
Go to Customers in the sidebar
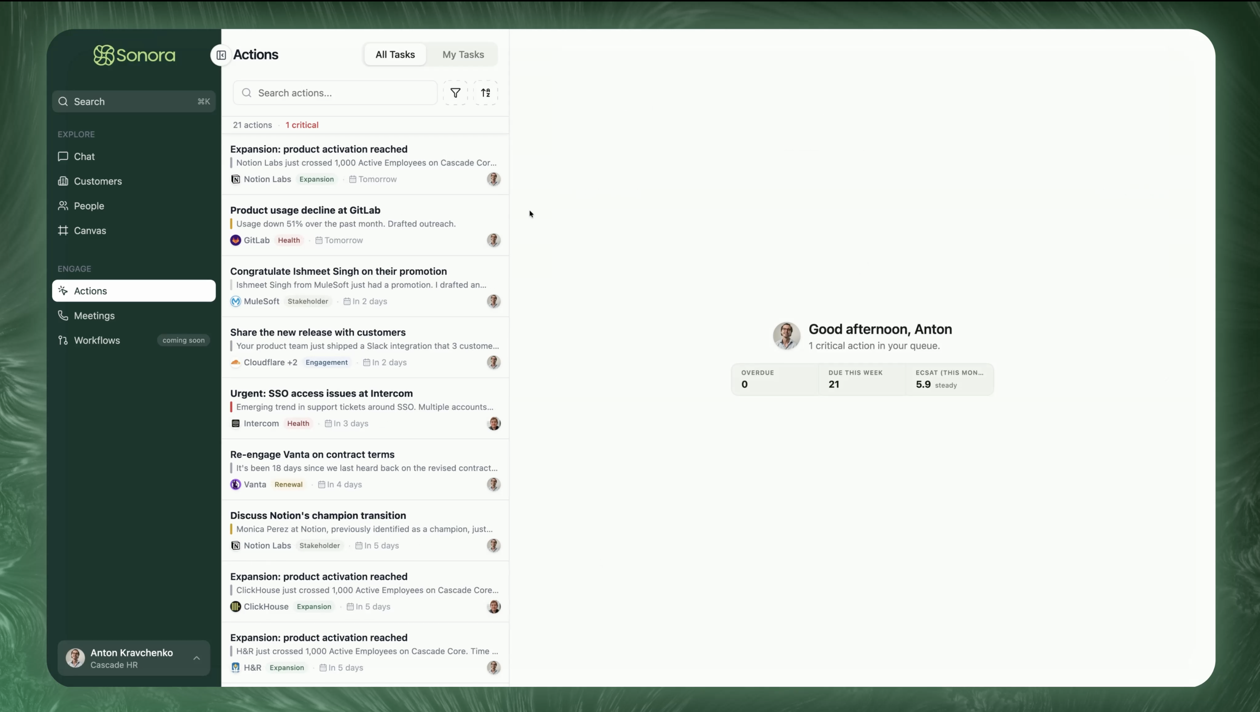click(98, 181)
